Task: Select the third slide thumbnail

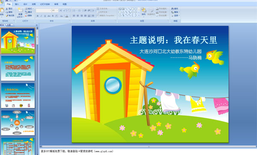Action: pos(18,96)
